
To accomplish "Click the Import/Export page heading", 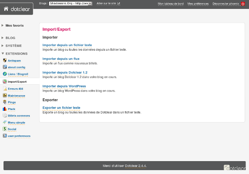I will tap(56, 29).
